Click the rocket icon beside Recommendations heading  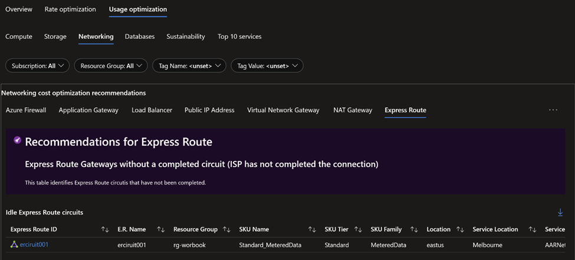[17, 140]
